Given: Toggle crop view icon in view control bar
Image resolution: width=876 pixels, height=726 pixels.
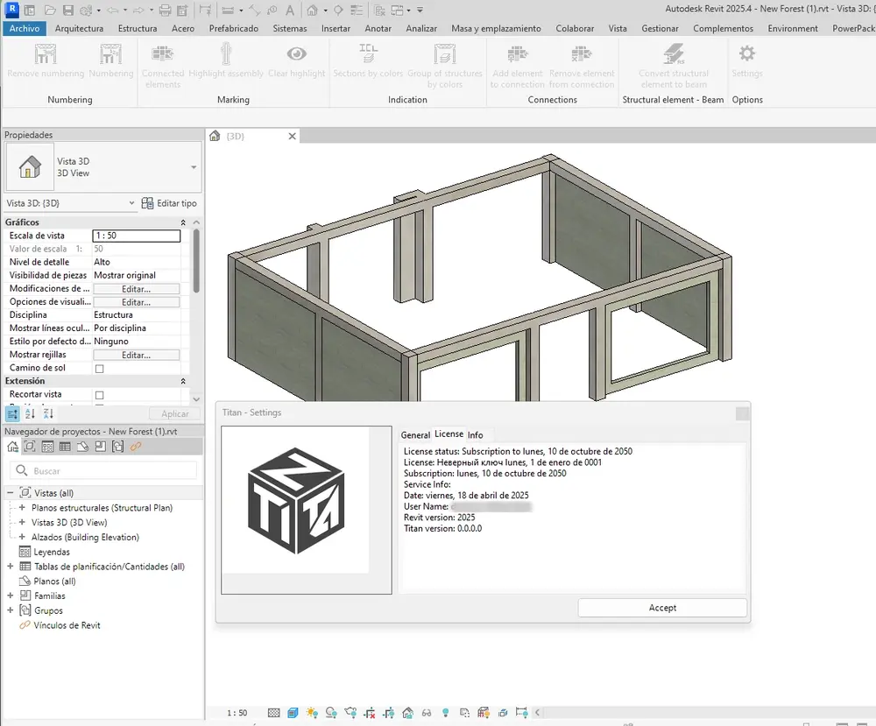Looking at the screenshot, I should tap(369, 713).
